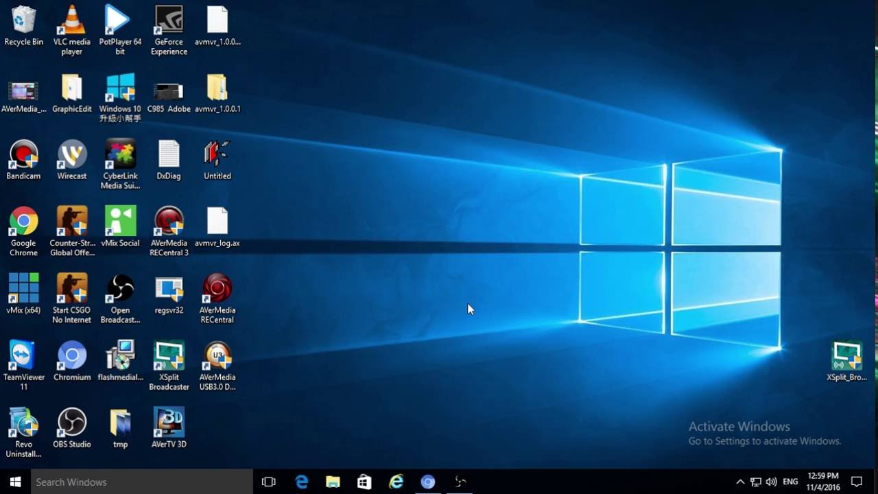The height and width of the screenshot is (494, 878).
Task: Select XSplit_Bro... icon at right edge
Action: click(846, 361)
